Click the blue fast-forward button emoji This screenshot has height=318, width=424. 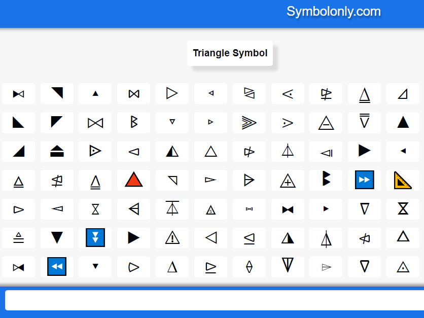pyautogui.click(x=364, y=180)
